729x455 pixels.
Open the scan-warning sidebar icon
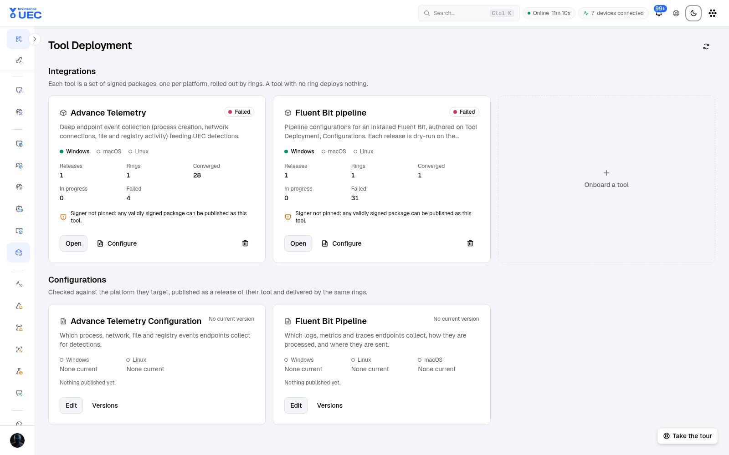[19, 328]
